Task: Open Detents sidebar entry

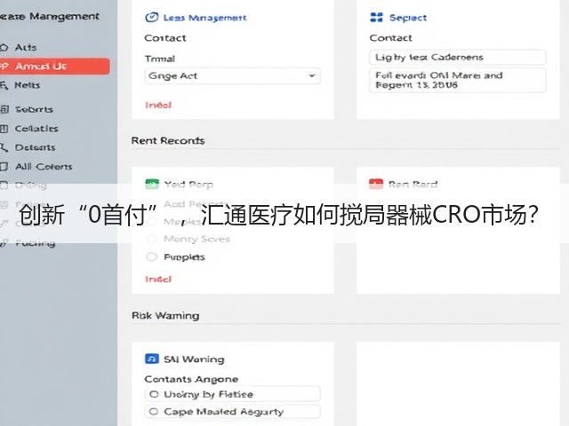Action: tap(35, 147)
